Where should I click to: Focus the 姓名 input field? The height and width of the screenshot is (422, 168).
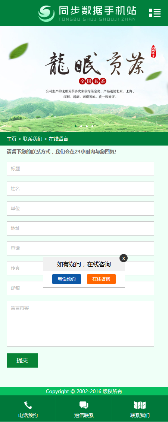coord(80,189)
